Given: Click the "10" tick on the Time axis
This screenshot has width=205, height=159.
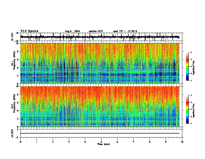Looking at the screenshot, I should 182,142.
